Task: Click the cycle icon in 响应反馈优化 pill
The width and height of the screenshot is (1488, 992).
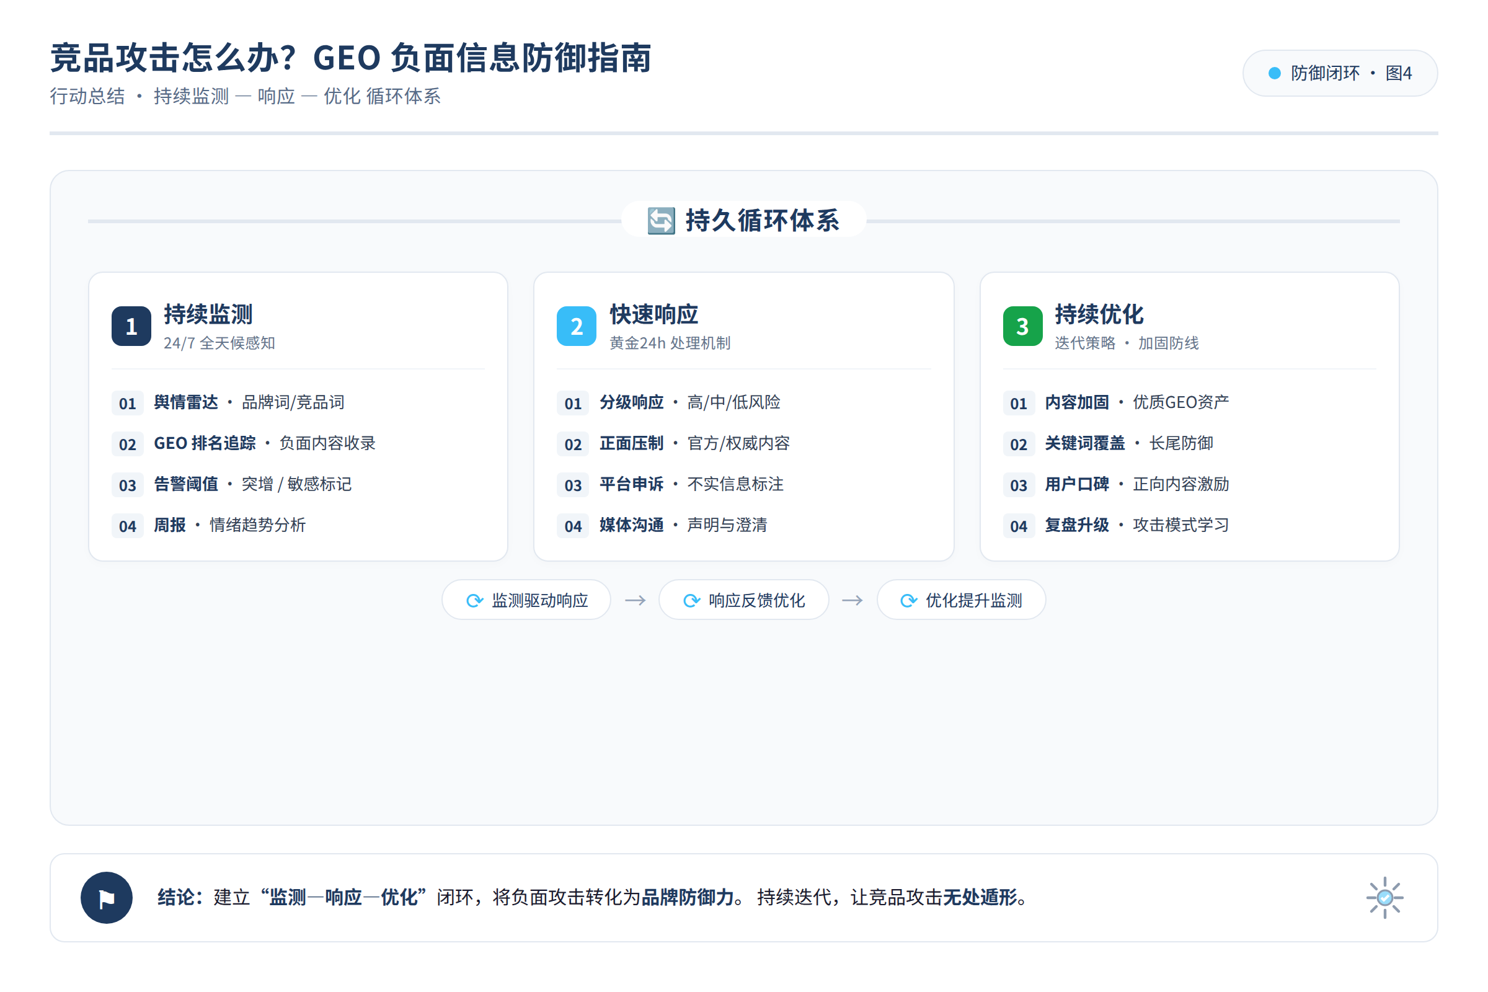Action: click(x=691, y=600)
